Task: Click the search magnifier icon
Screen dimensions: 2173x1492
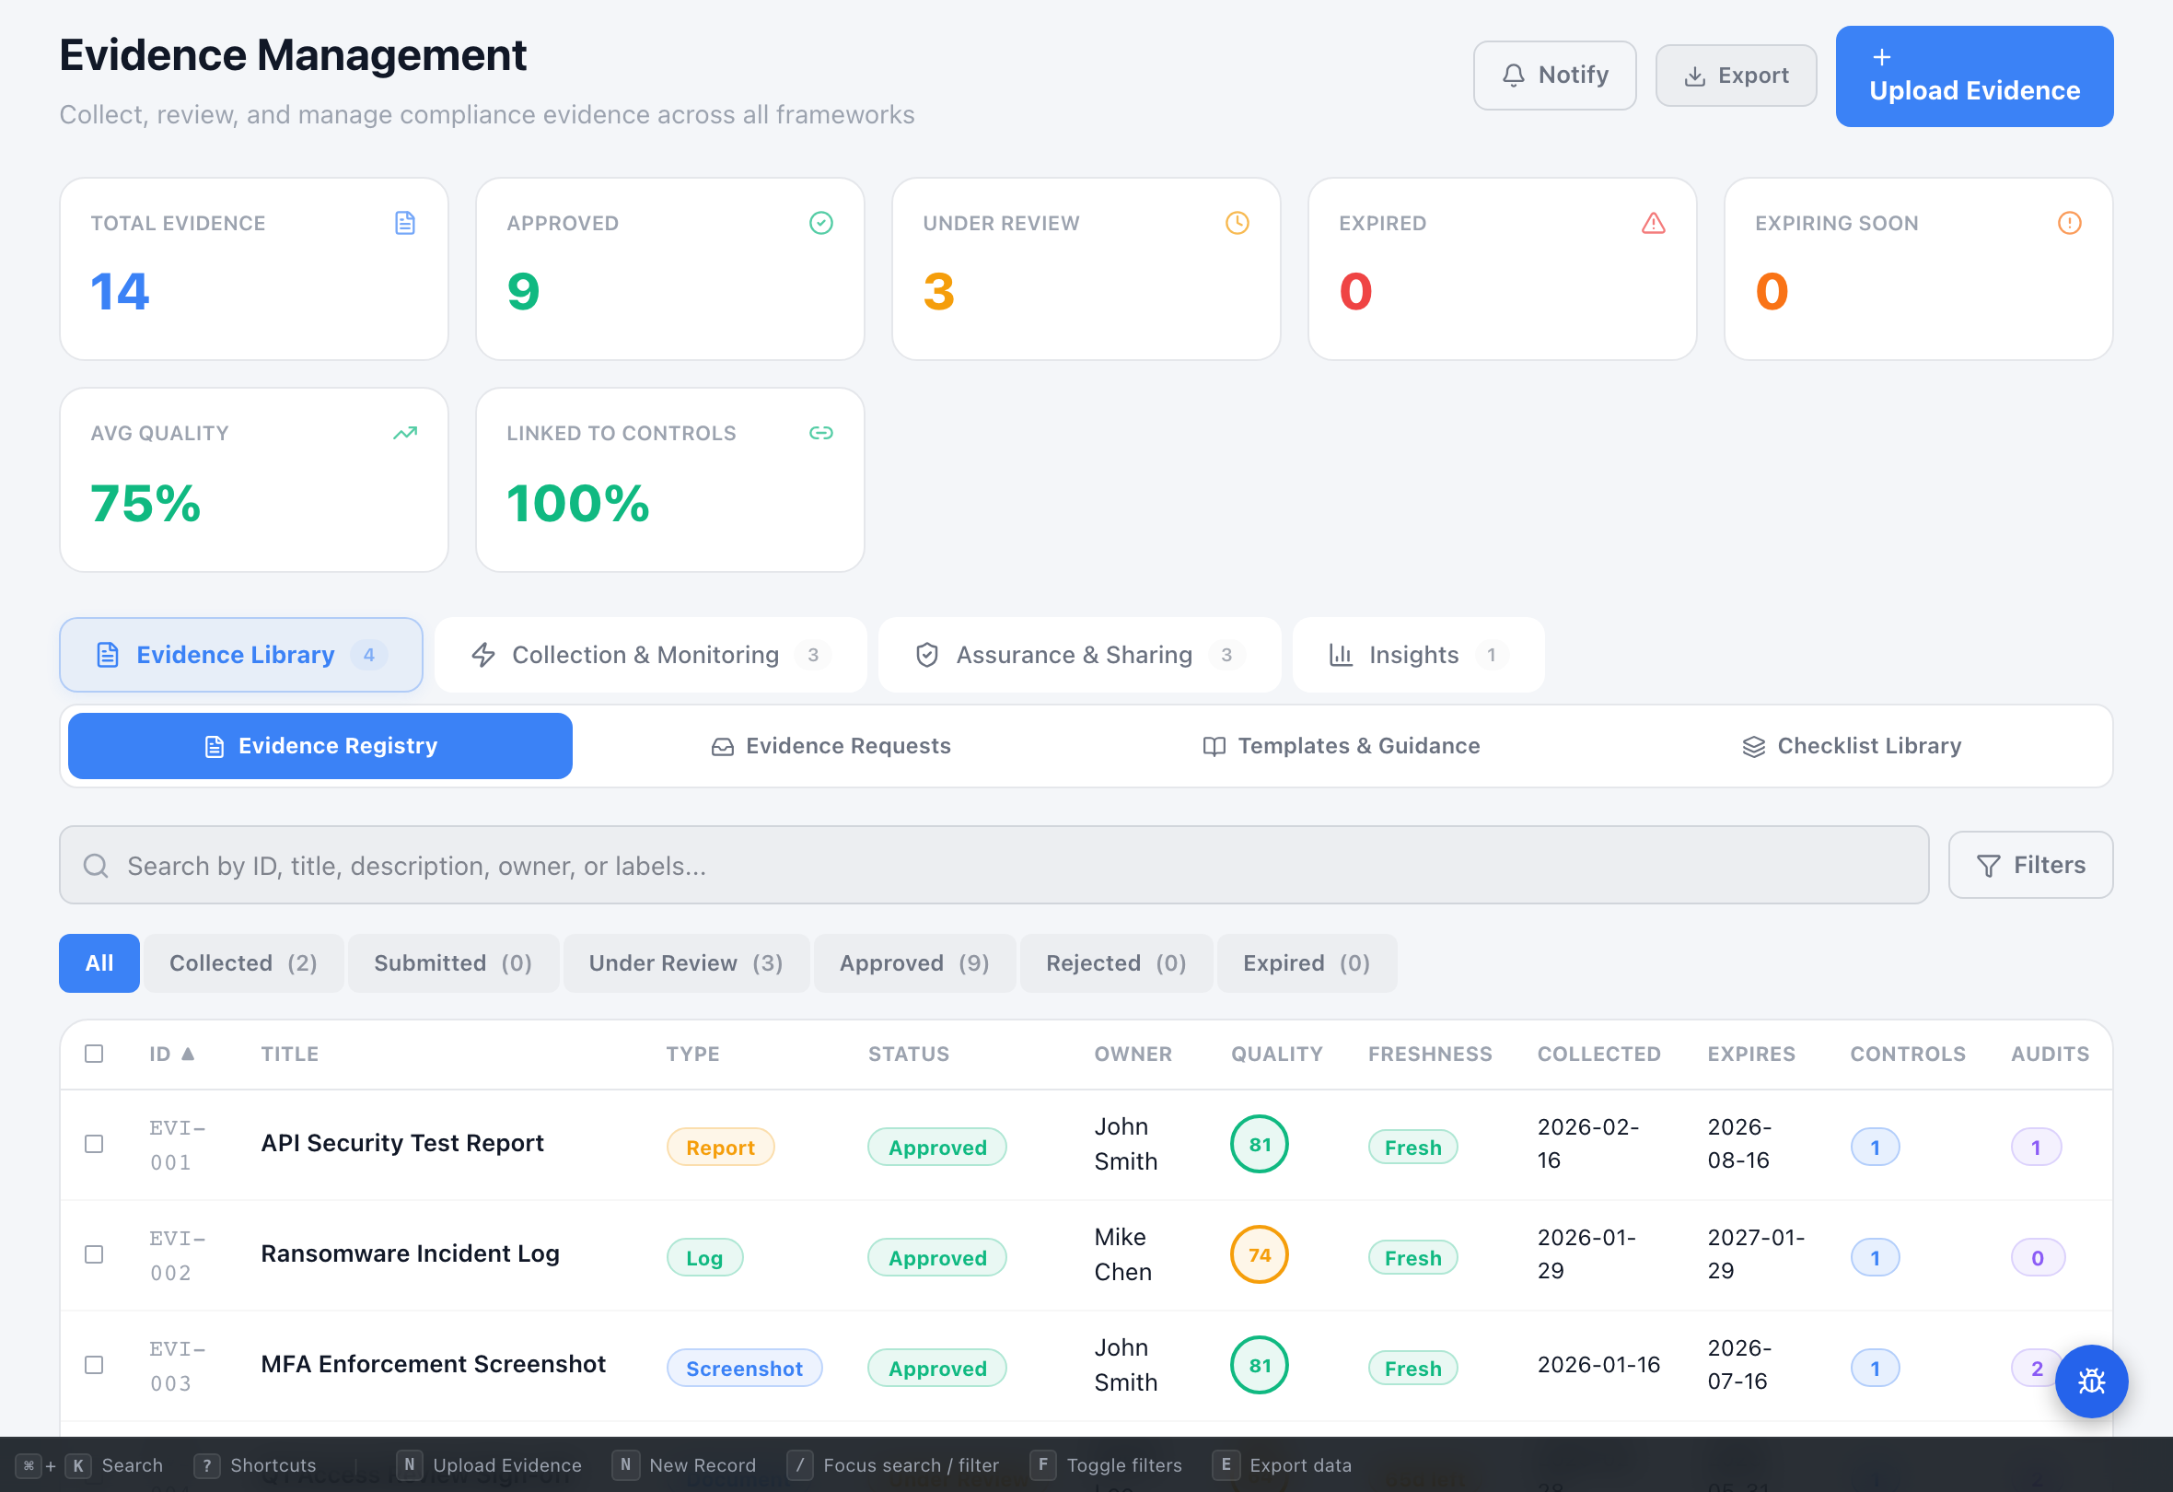Action: click(x=96, y=865)
